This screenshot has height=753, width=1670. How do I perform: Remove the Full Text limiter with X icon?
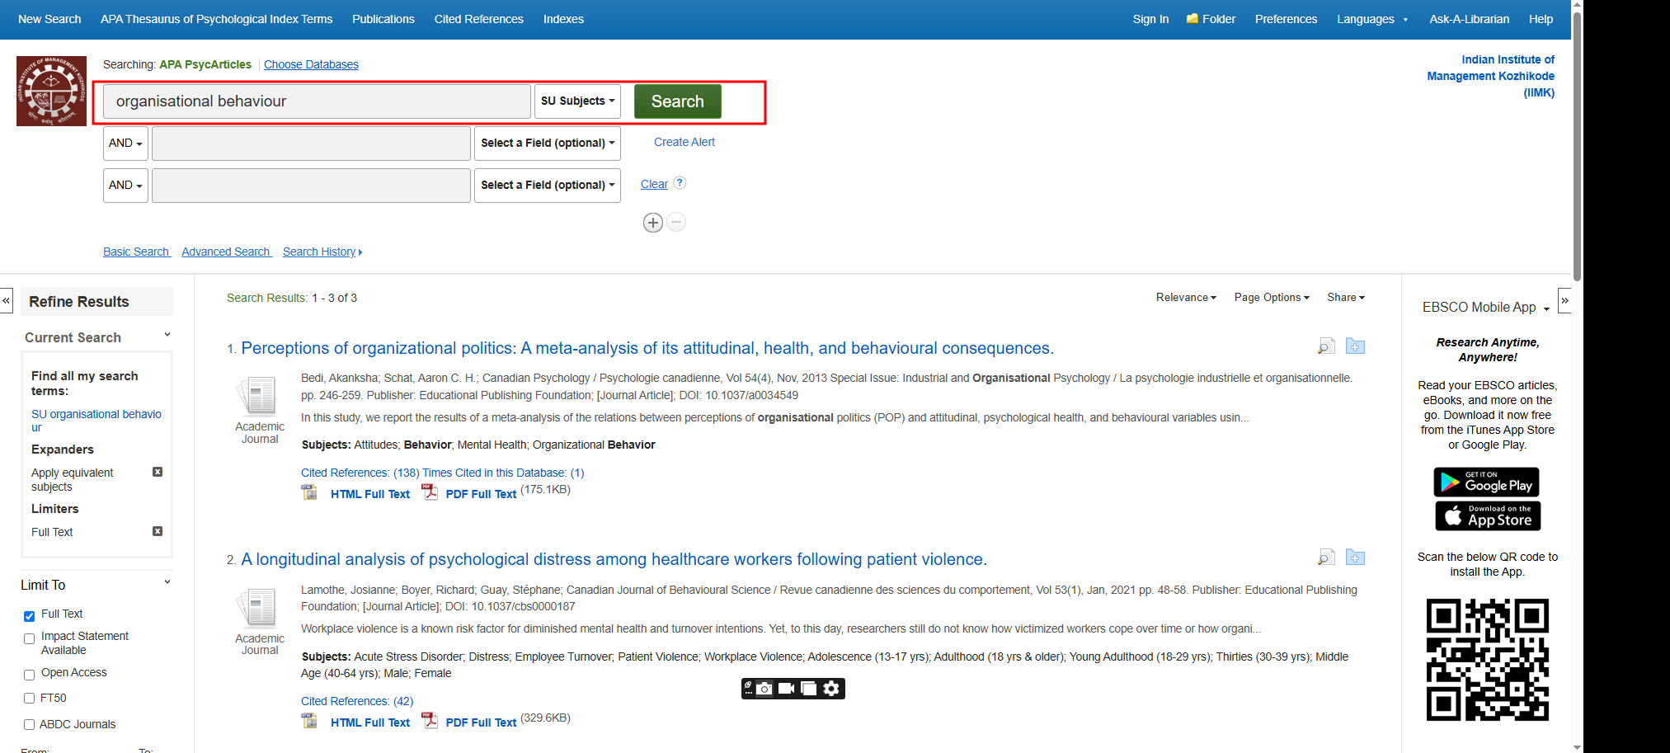158,531
